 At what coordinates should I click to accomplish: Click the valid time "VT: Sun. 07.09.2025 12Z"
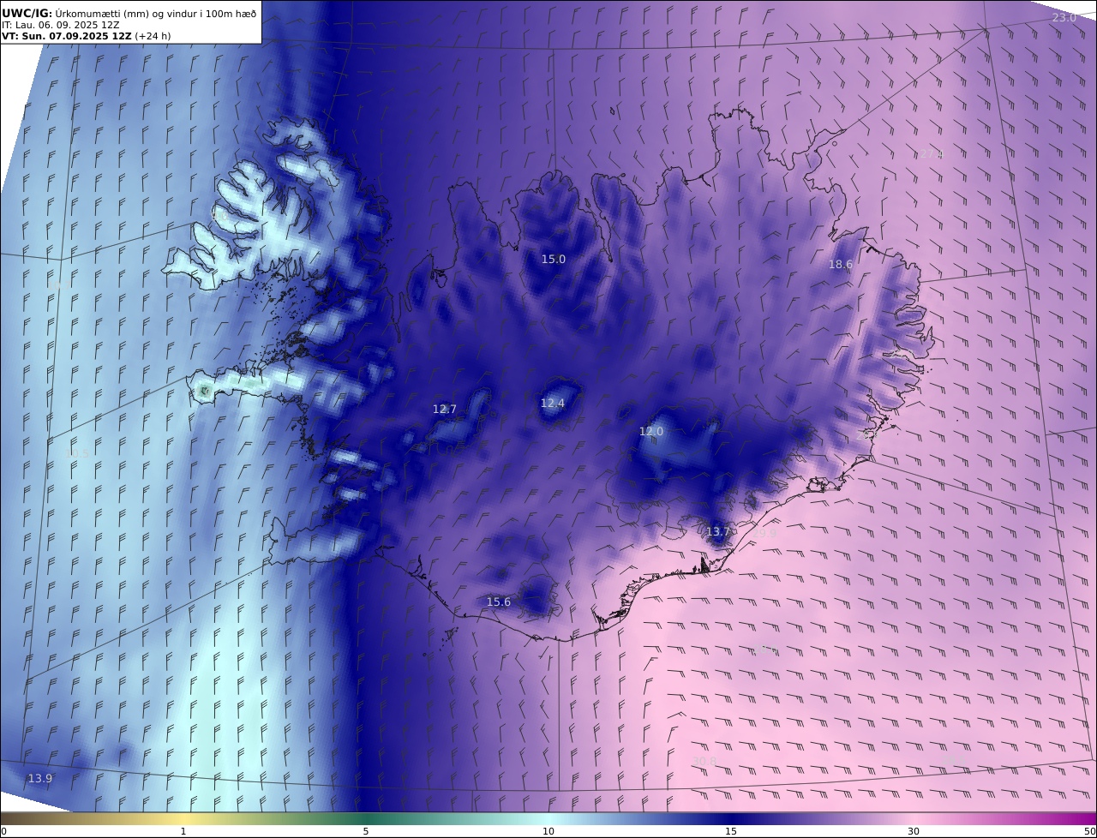67,36
